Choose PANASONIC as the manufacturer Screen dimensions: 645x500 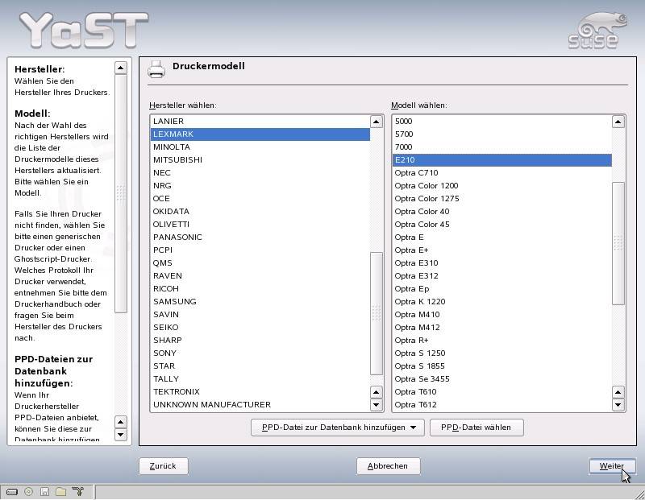coord(260,237)
